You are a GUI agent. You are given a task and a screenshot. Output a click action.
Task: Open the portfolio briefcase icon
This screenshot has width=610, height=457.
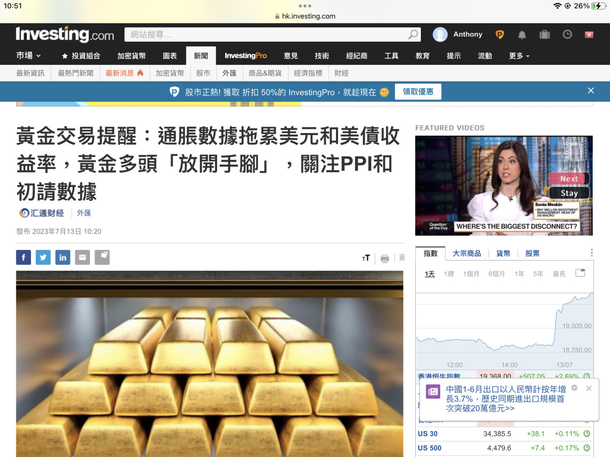544,35
